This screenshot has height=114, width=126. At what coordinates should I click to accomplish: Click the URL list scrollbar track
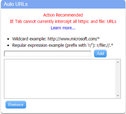click(118, 79)
